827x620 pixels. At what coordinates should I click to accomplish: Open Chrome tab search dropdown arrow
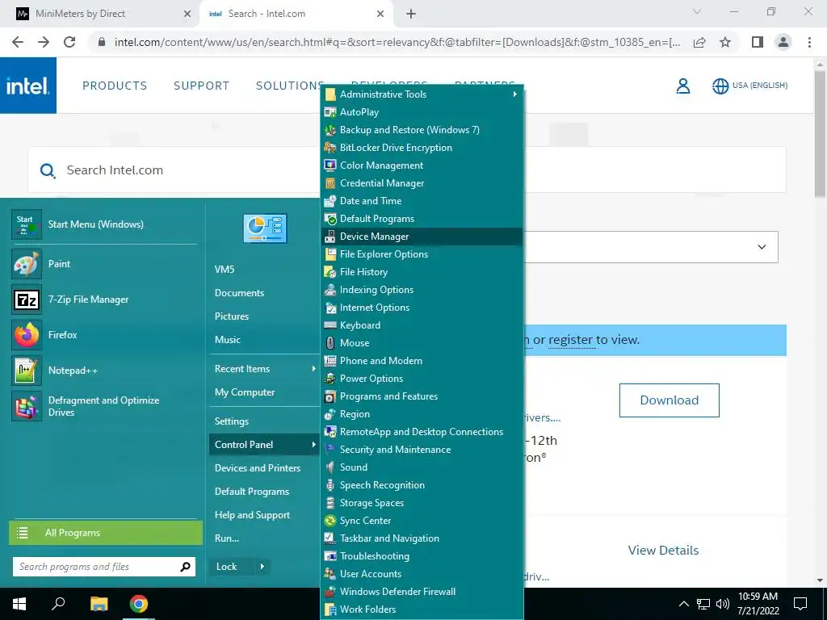697,11
